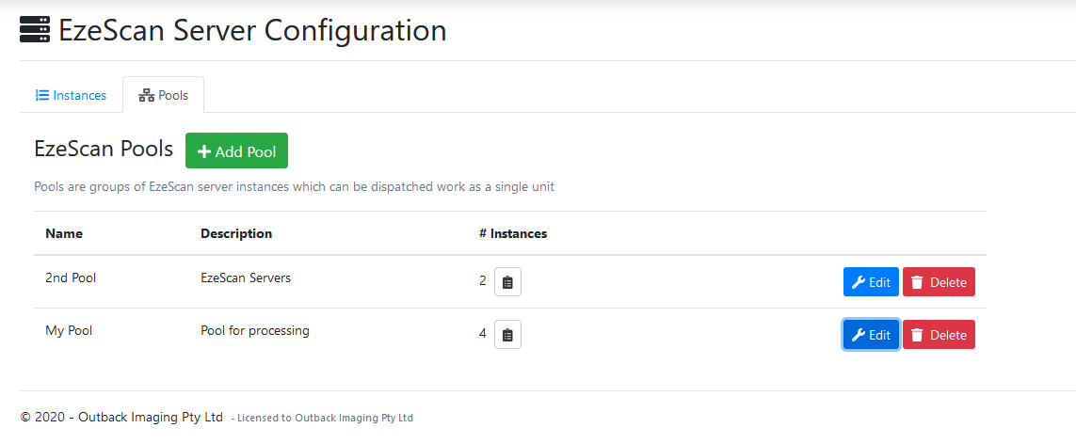Click the EzeScan Server Configuration title

point(252,30)
